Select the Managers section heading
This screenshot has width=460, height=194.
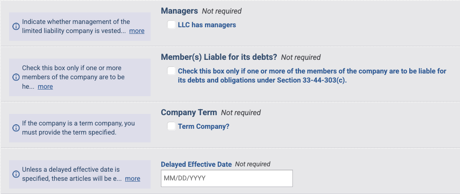pos(179,11)
